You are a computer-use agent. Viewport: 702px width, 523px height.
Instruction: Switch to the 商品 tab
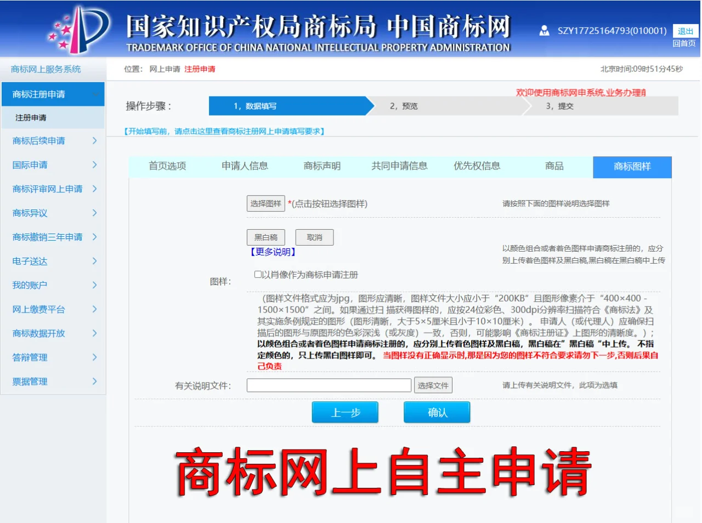[554, 166]
